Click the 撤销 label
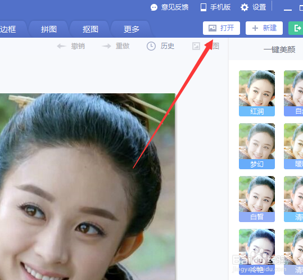Image resolution: width=303 pixels, height=280 pixels. [x=78, y=46]
